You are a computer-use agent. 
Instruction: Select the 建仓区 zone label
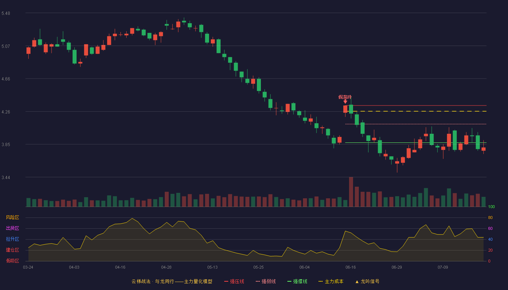[x=12, y=250]
